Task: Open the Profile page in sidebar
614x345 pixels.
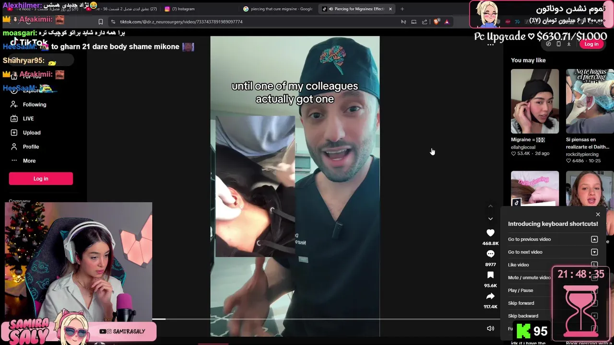Action: coord(31,147)
